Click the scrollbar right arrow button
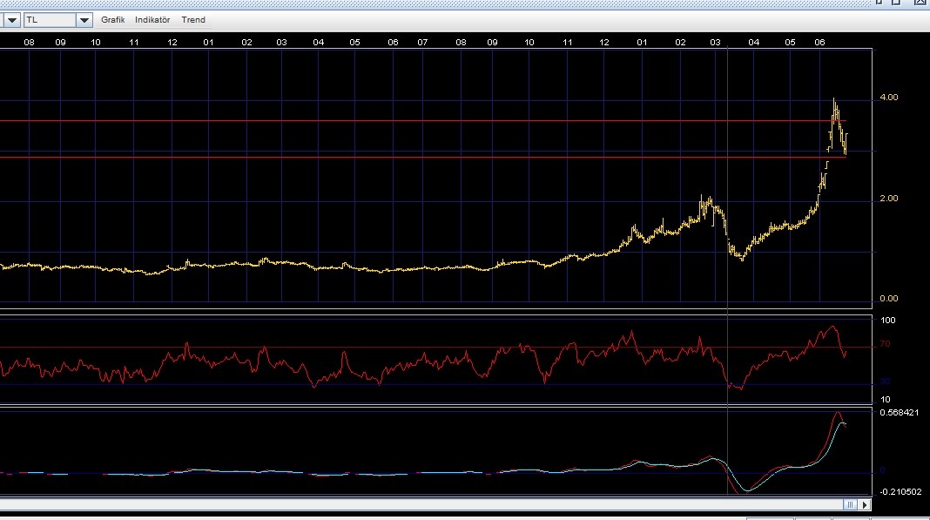The width and height of the screenshot is (930, 520). click(x=865, y=504)
